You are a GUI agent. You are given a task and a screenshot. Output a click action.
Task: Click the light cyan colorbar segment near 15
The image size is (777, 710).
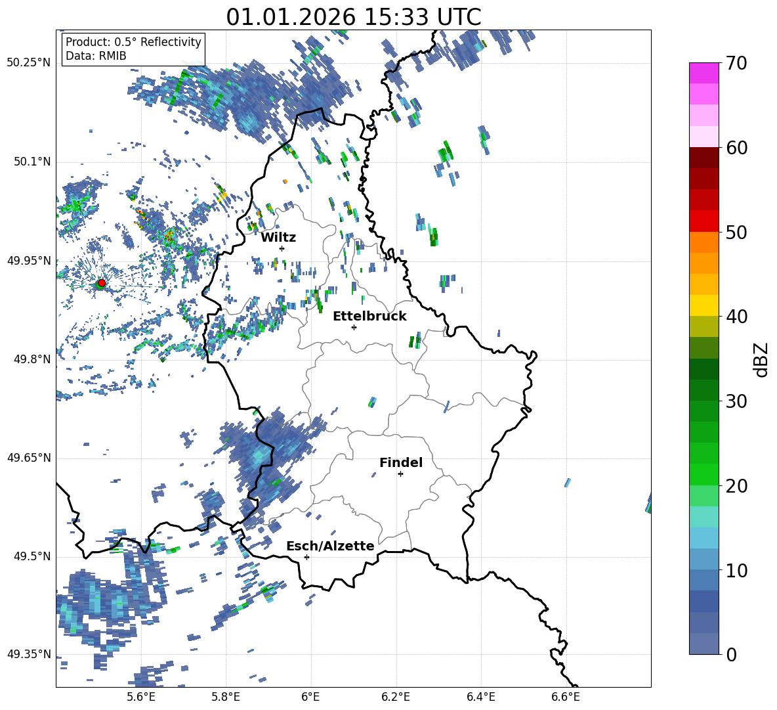point(703,517)
